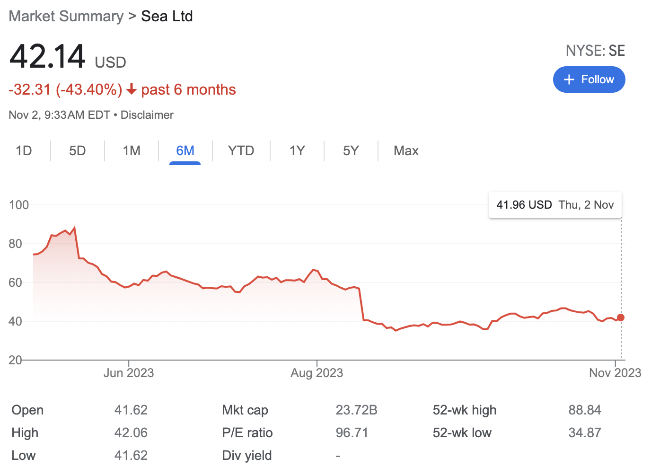Switch chart to YTD range
Image resolution: width=651 pixels, height=476 pixels.
coord(241,151)
